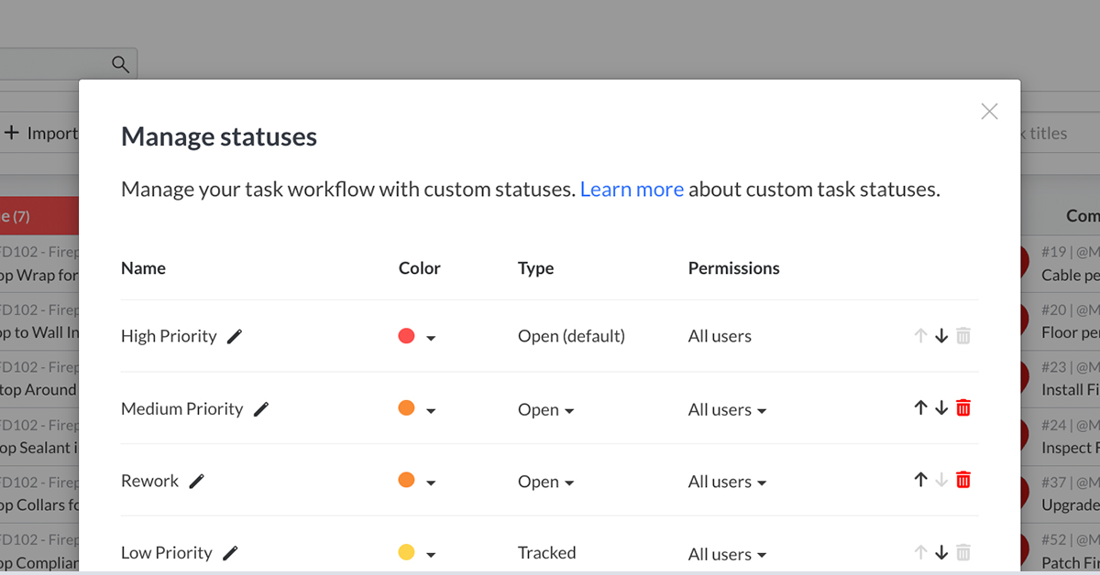Delete the Rework status
Screen dimensions: 1100x575
pos(962,480)
